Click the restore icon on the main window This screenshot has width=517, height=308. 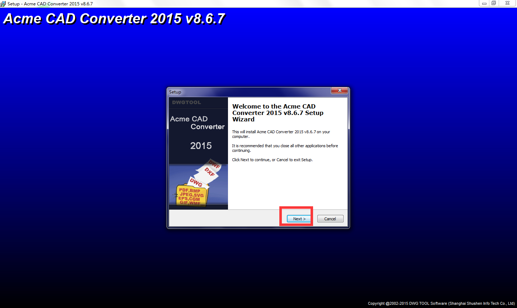[494, 3]
